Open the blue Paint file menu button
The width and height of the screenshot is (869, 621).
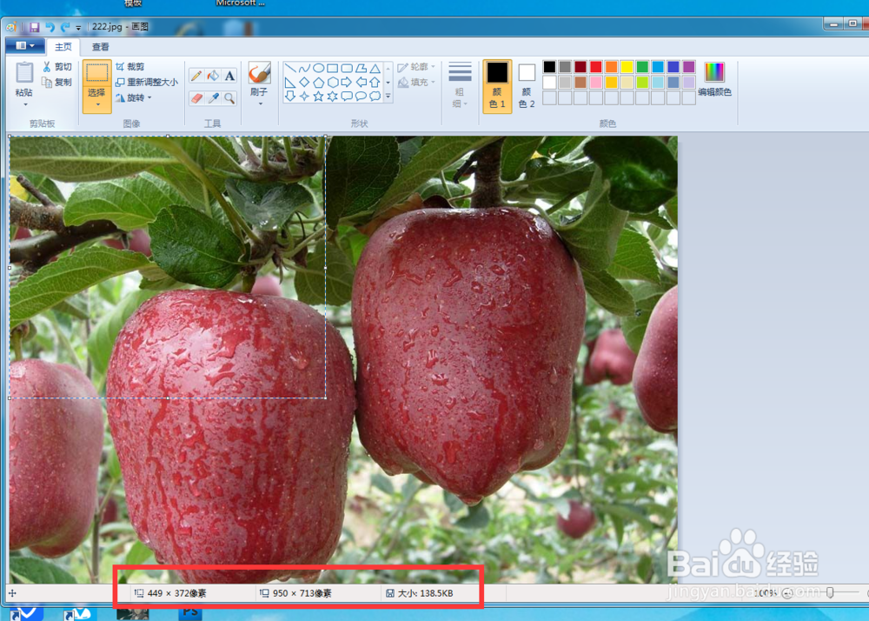(x=25, y=45)
